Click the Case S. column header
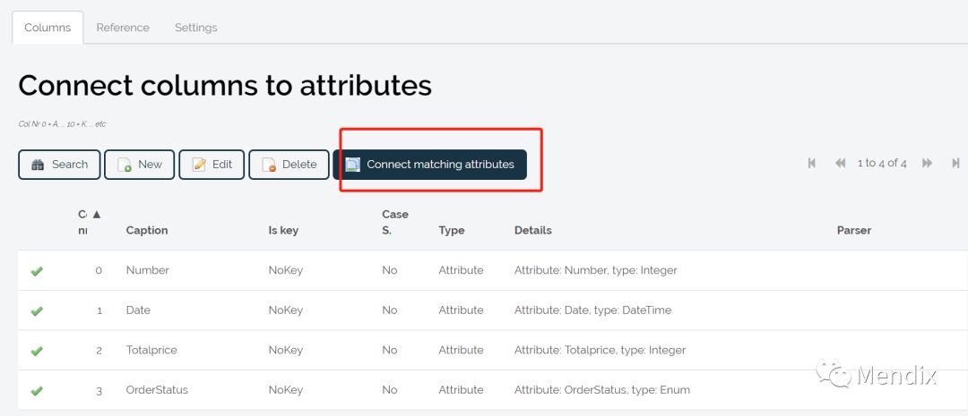 click(x=395, y=223)
